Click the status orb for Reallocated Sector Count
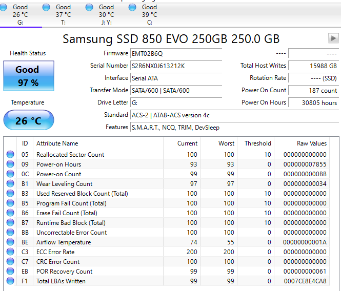Screen dimensions: 341x291 pos(10,154)
